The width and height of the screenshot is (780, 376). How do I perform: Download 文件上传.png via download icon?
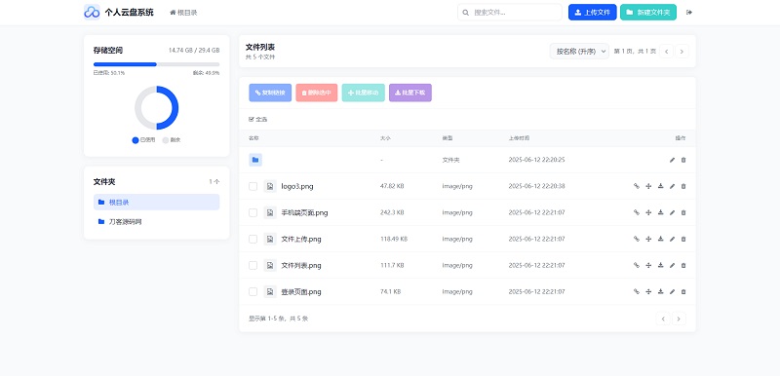(x=661, y=239)
